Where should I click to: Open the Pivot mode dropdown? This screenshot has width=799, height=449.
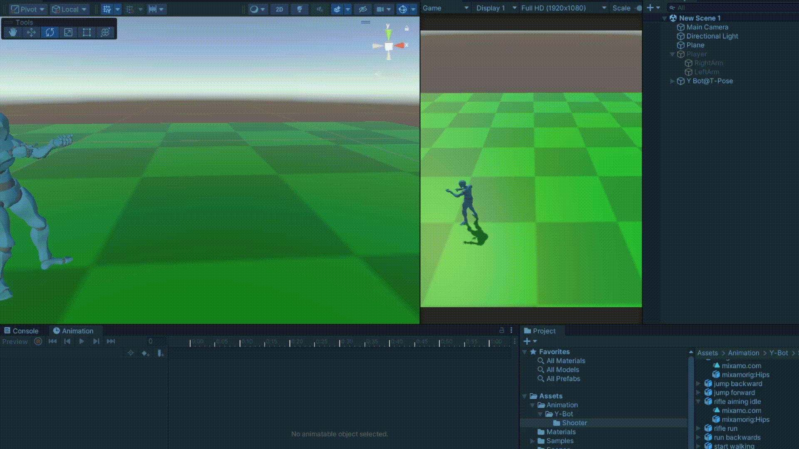pyautogui.click(x=28, y=9)
